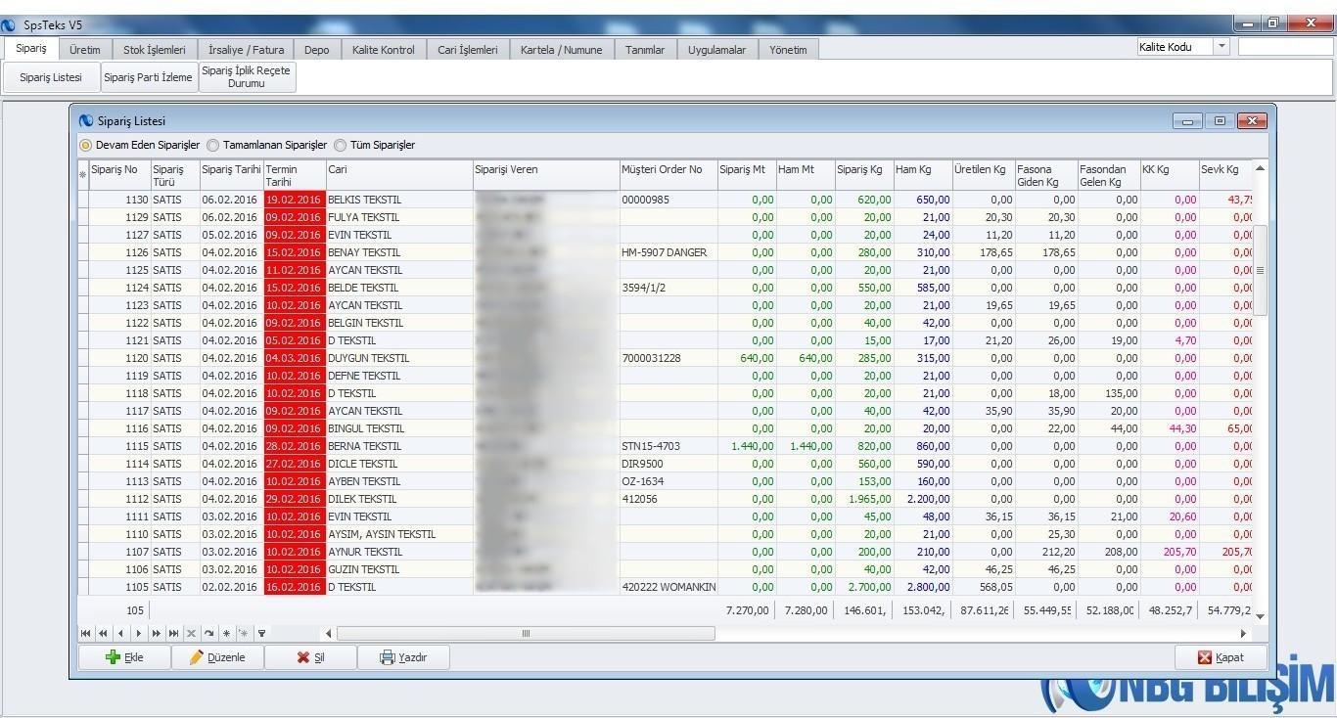Click the navigator cancel edit X icon
Screen dimensions: 1337x718
[191, 633]
